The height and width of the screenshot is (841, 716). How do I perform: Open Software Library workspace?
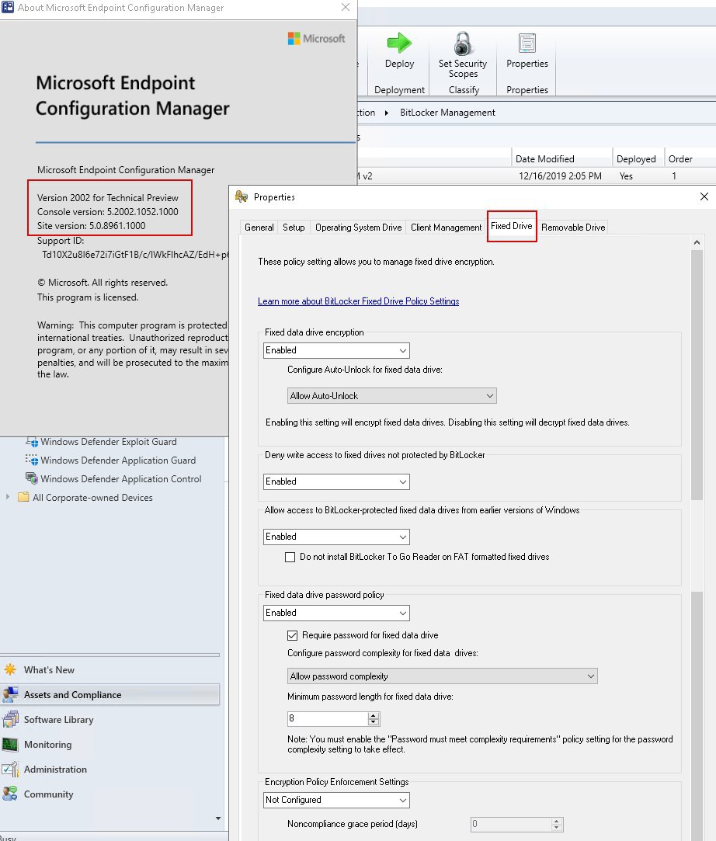pyautogui.click(x=58, y=720)
